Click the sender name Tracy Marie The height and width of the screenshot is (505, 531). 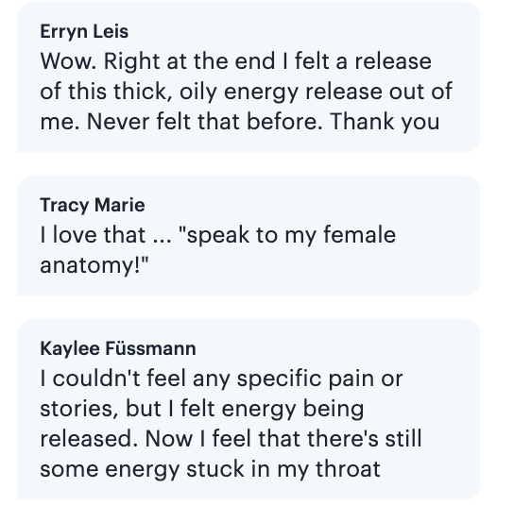(93, 205)
